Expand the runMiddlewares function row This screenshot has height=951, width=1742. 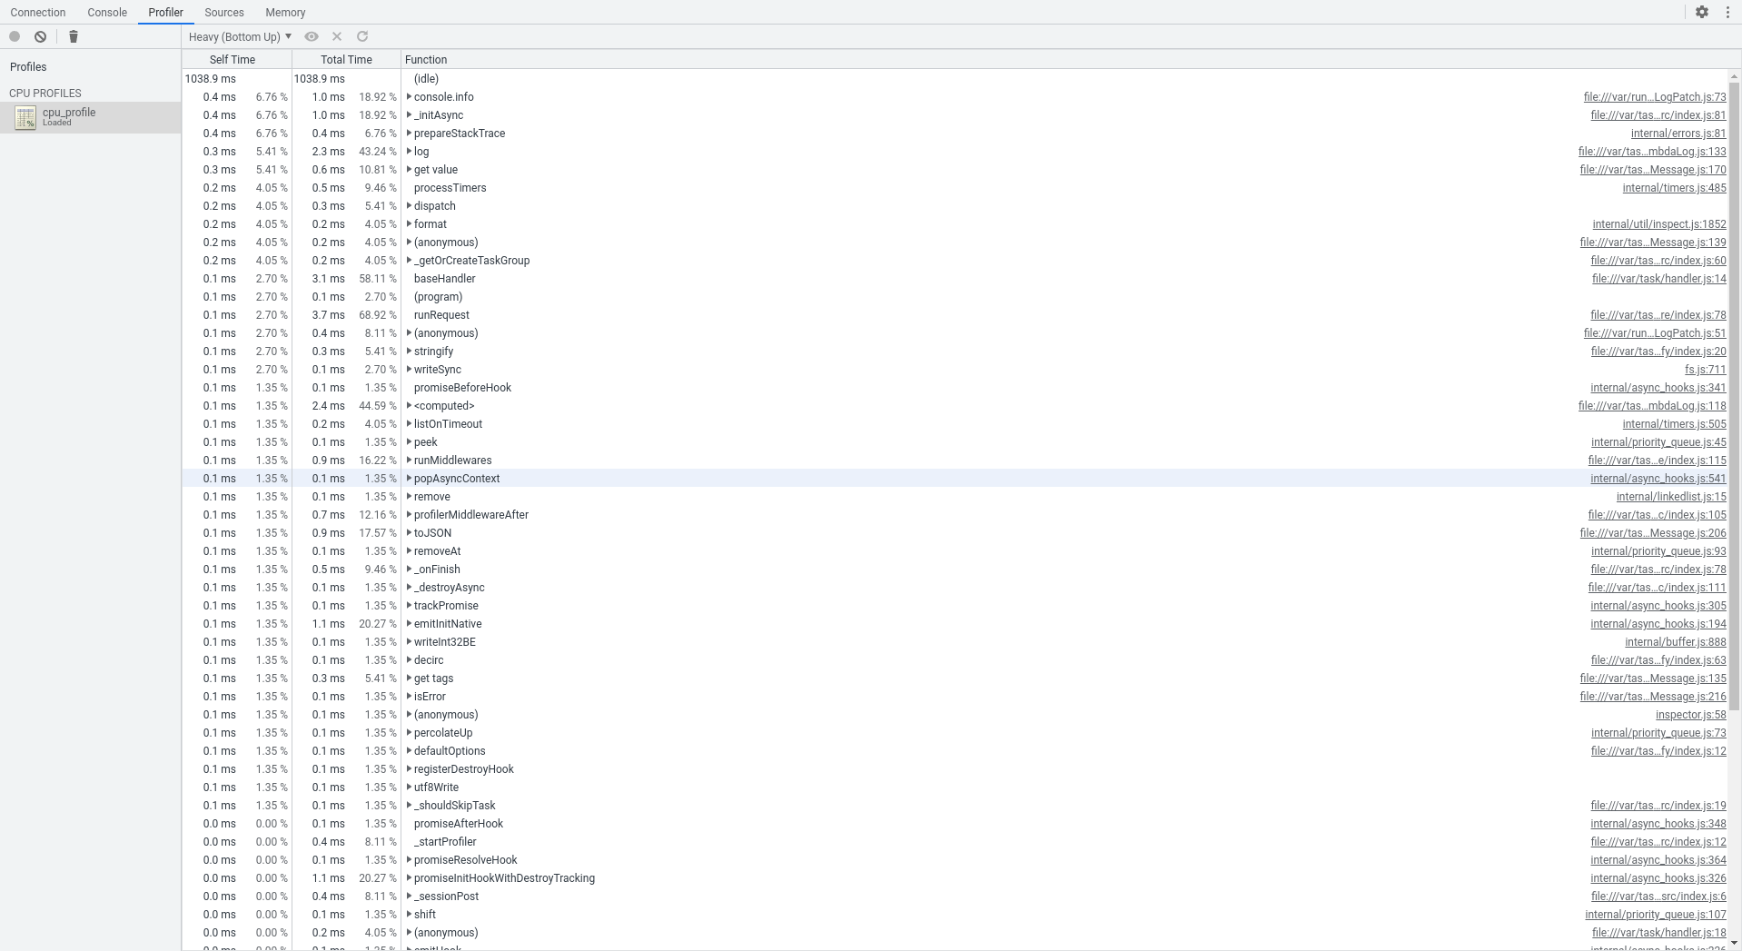tap(409, 461)
